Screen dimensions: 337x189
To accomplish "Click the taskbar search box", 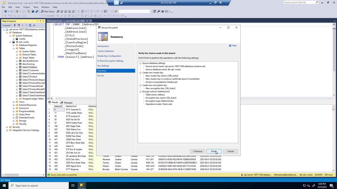I will click(38, 186).
